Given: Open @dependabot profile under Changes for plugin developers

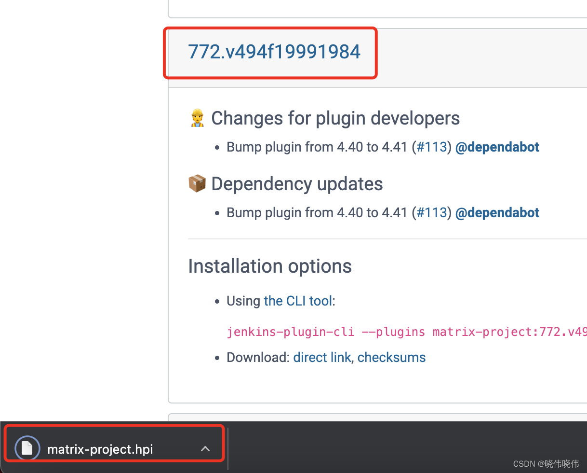Looking at the screenshot, I should pos(497,147).
